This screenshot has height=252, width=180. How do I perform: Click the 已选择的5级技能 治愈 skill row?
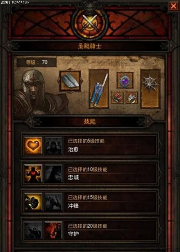click(x=90, y=146)
